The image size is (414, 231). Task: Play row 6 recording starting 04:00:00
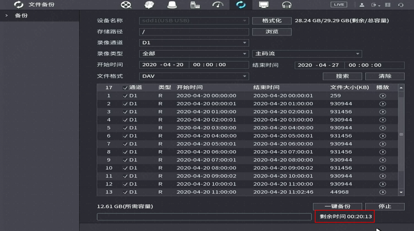(383, 136)
